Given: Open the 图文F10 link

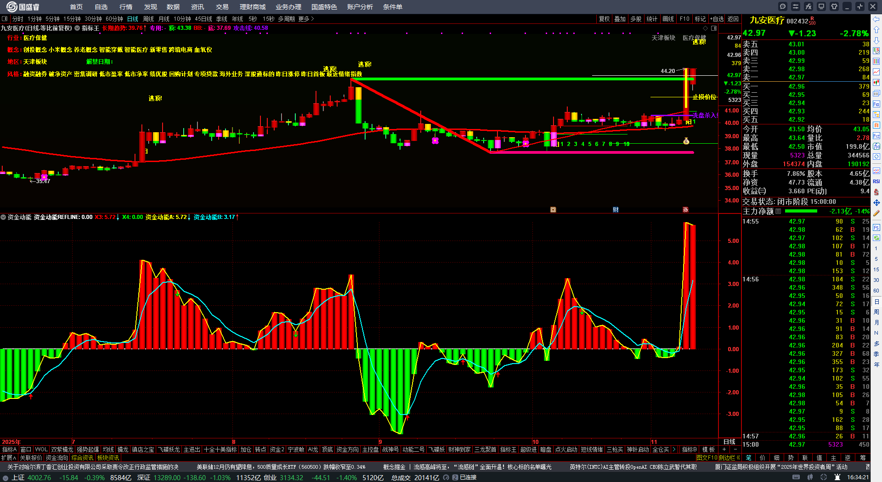Looking at the screenshot, I should tap(707, 458).
